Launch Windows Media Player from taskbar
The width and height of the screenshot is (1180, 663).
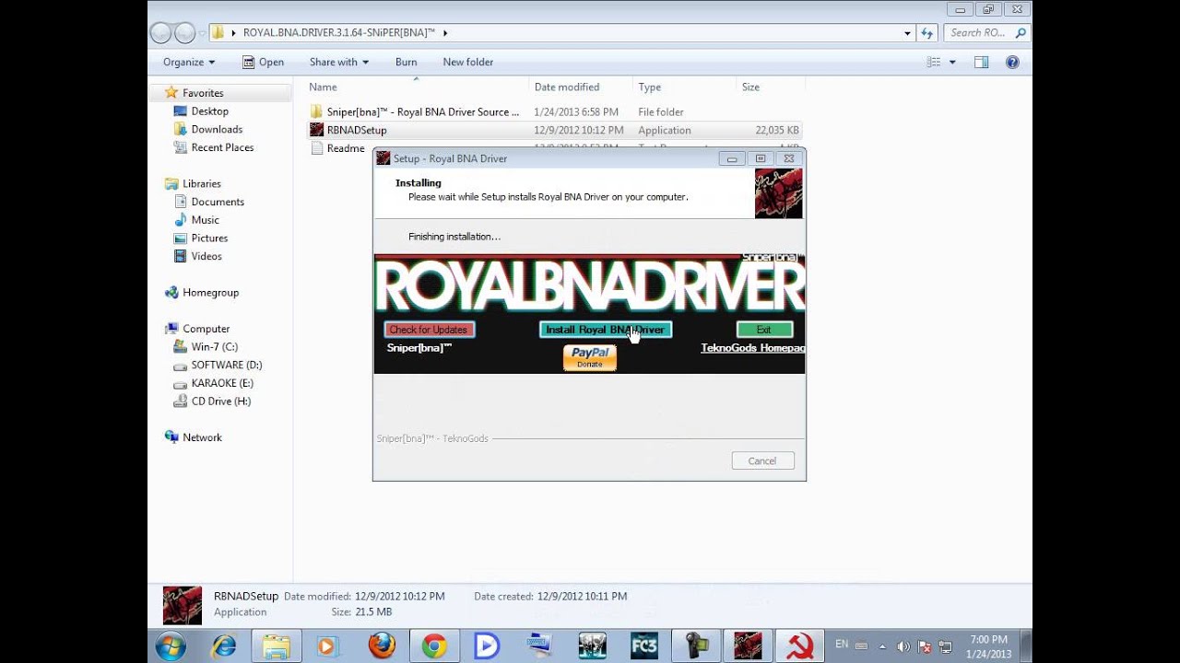(x=327, y=646)
